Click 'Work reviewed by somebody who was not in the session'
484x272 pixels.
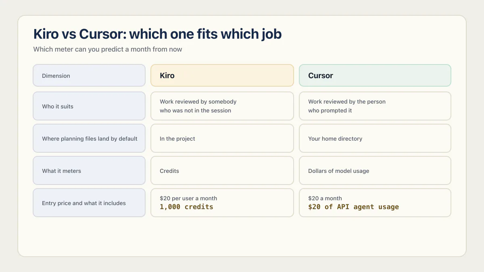222,106
